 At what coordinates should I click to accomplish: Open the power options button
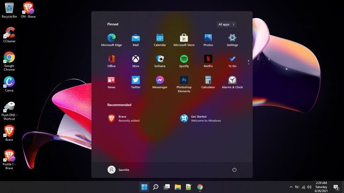click(x=234, y=170)
